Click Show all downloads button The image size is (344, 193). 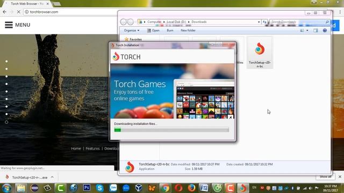point(325,177)
